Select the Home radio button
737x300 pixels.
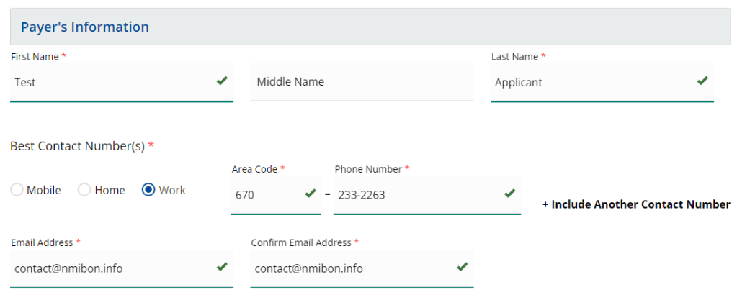84,190
